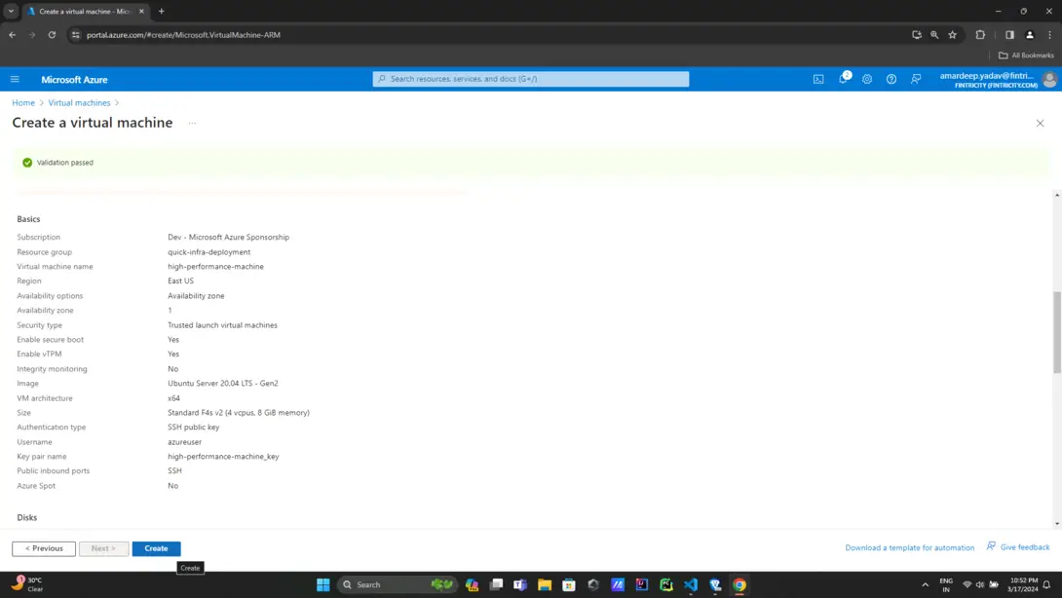Click the Azure search resources box
Image resolution: width=1062 pixels, height=598 pixels.
[x=530, y=79]
